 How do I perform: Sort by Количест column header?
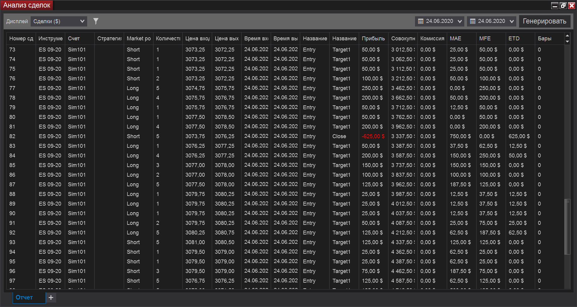tap(168, 39)
